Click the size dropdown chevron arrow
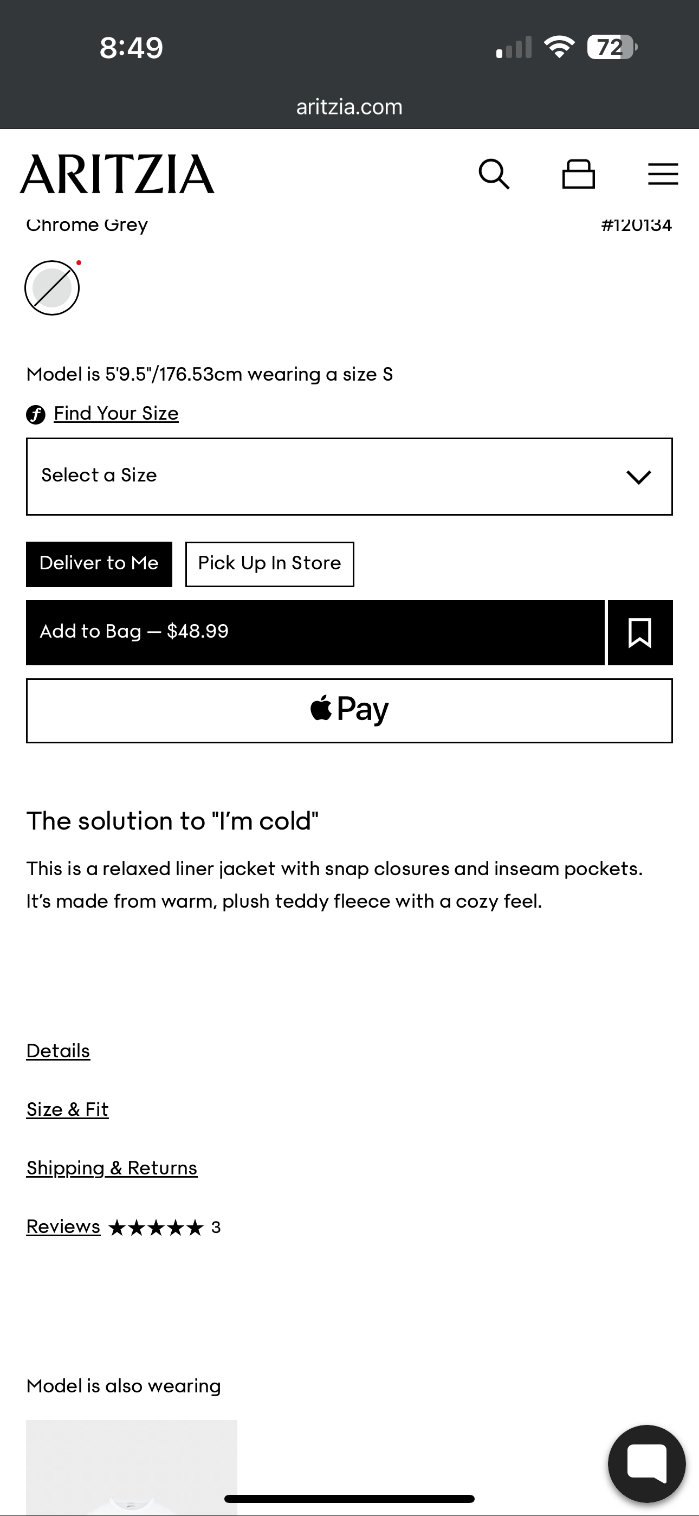The height and width of the screenshot is (1516, 699). click(x=638, y=477)
